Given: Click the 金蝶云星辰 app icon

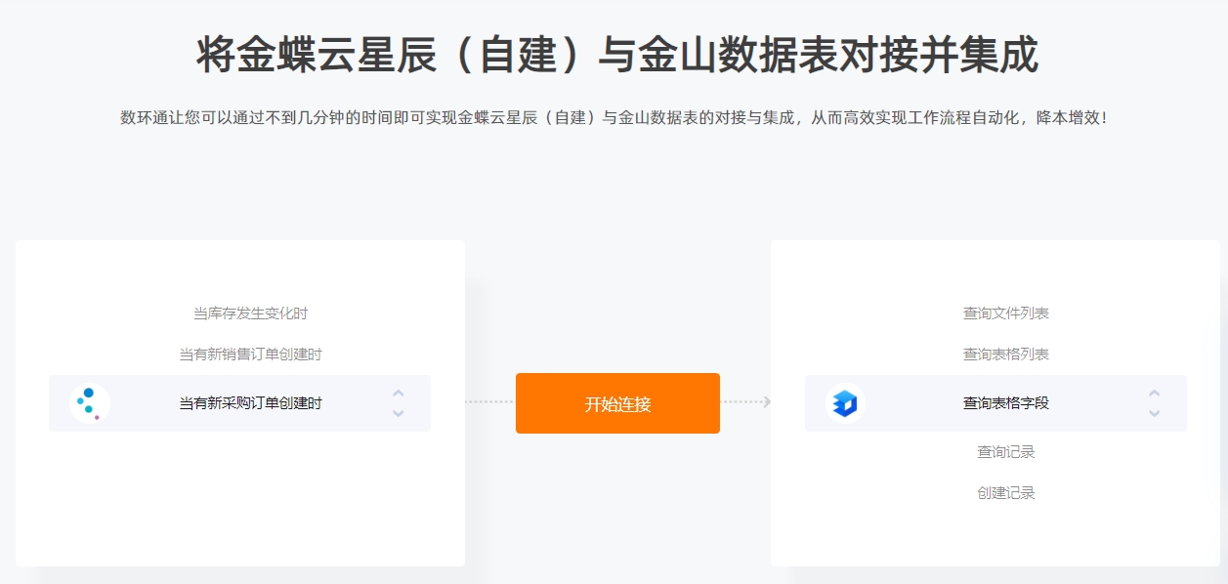Looking at the screenshot, I should [x=89, y=403].
